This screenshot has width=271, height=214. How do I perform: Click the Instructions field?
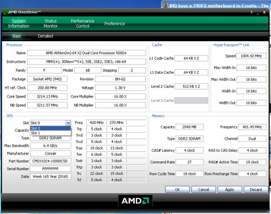pos(86,62)
